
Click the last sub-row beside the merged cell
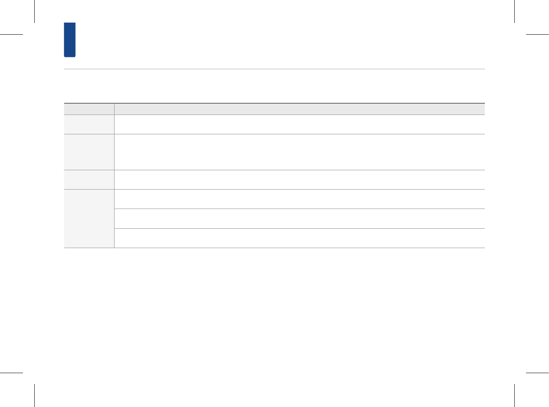point(299,238)
